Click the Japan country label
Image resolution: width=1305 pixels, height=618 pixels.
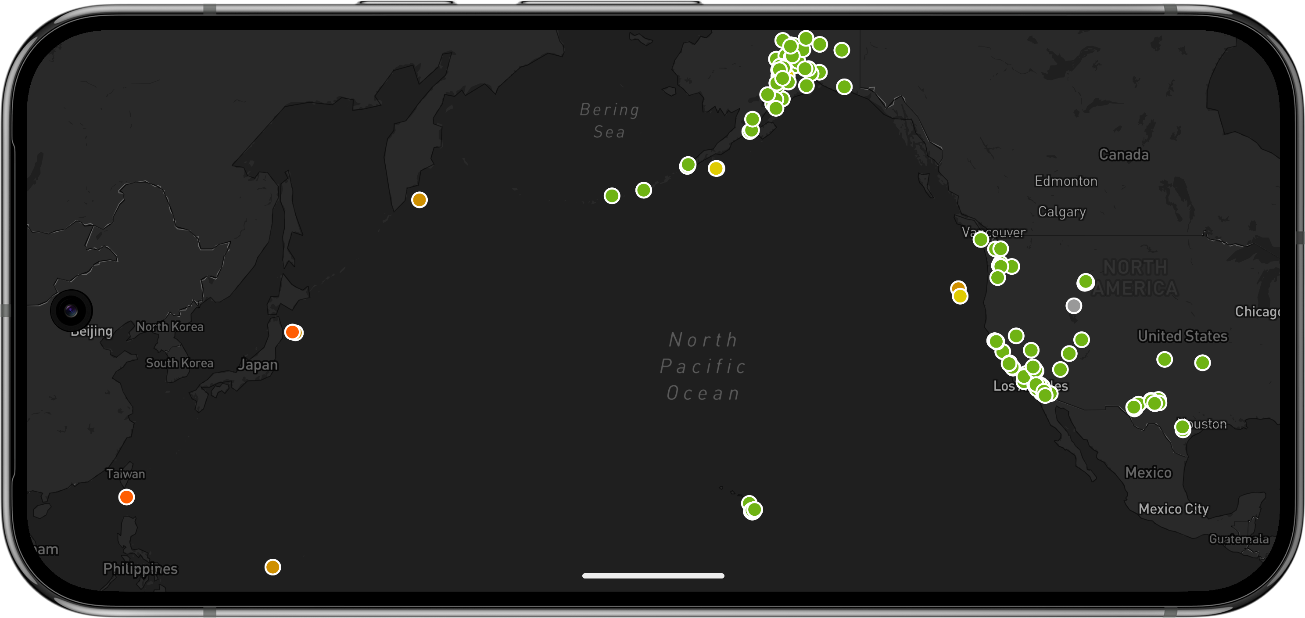click(258, 365)
